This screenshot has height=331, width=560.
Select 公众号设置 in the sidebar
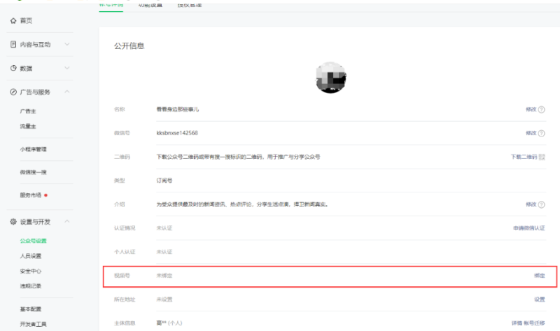pos(33,241)
